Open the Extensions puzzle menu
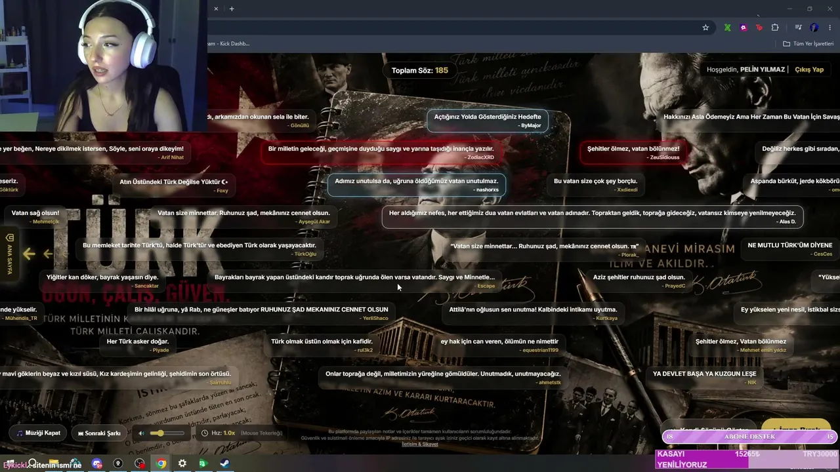The width and height of the screenshot is (840, 472). [775, 28]
